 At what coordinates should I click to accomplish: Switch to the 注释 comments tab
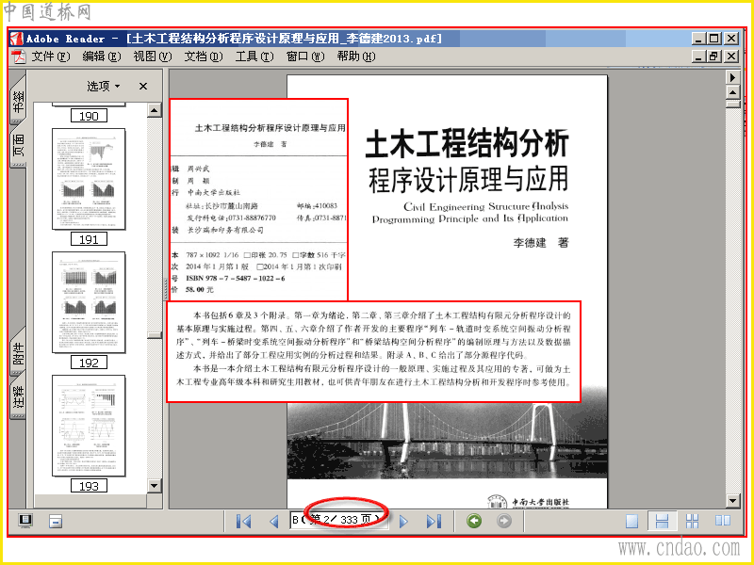(18, 396)
